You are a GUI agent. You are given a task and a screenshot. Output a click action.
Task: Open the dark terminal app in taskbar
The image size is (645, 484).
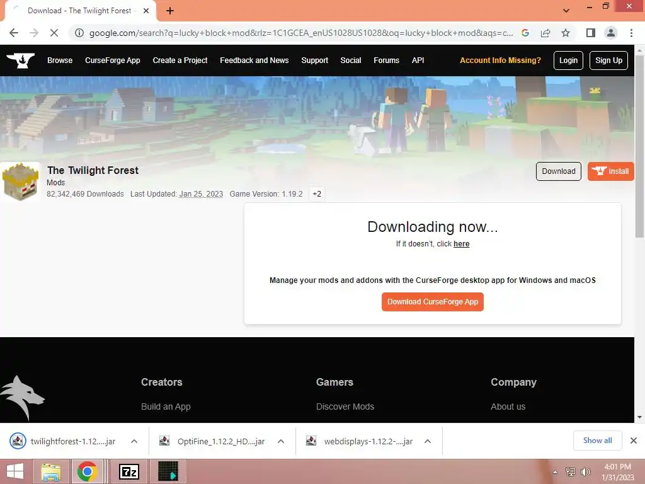(x=168, y=471)
